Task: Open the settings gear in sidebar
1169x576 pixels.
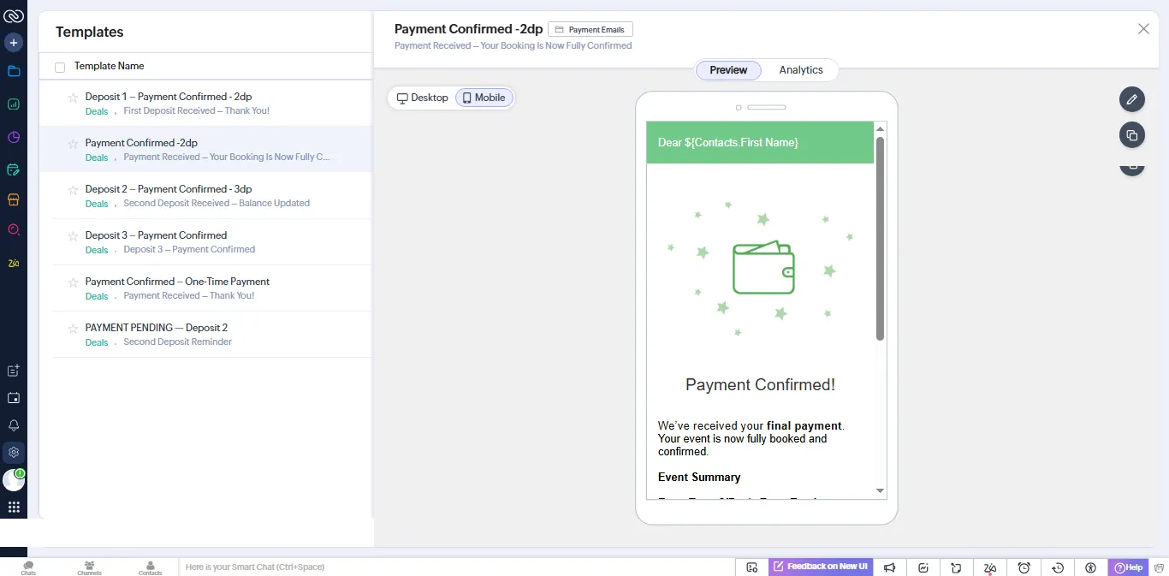Action: tap(14, 452)
